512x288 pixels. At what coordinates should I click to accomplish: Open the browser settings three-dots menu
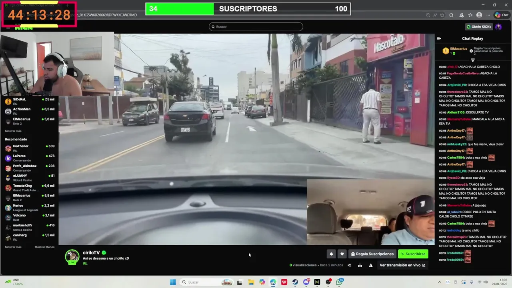[x=488, y=15]
